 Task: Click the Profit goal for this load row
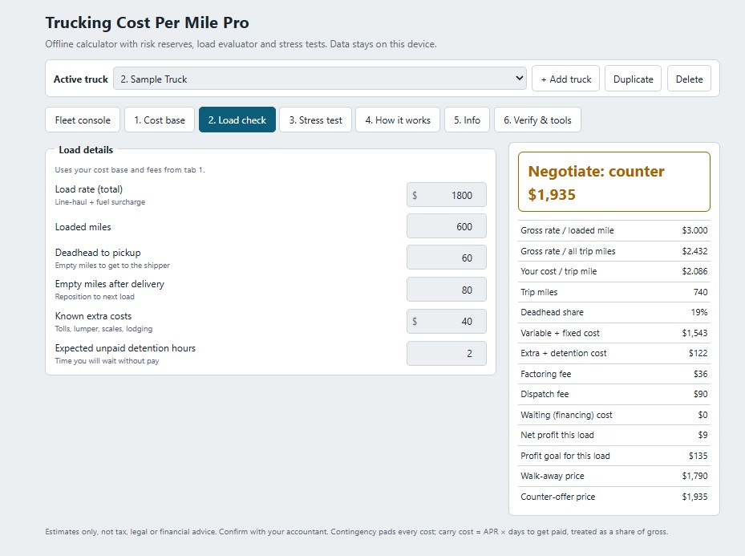coord(613,456)
